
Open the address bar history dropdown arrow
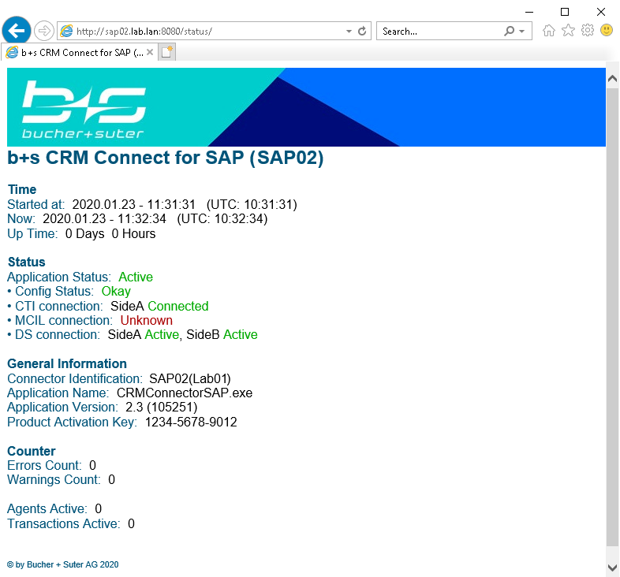tap(349, 32)
